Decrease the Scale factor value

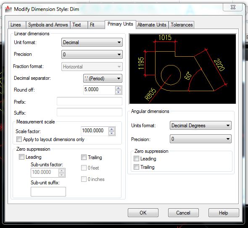coord(112,134)
